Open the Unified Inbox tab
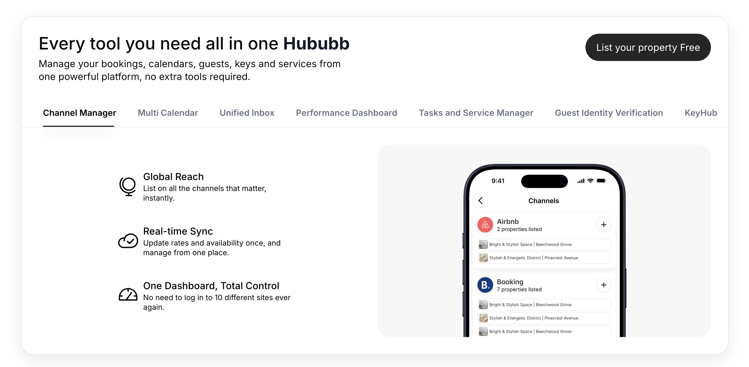The height and width of the screenshot is (367, 749). coord(247,113)
